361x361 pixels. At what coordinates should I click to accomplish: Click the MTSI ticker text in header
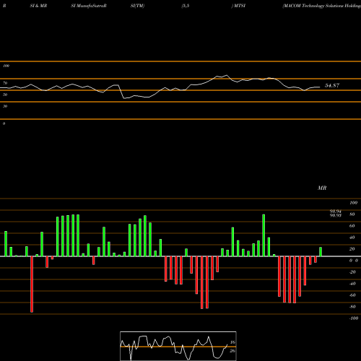[240, 6]
